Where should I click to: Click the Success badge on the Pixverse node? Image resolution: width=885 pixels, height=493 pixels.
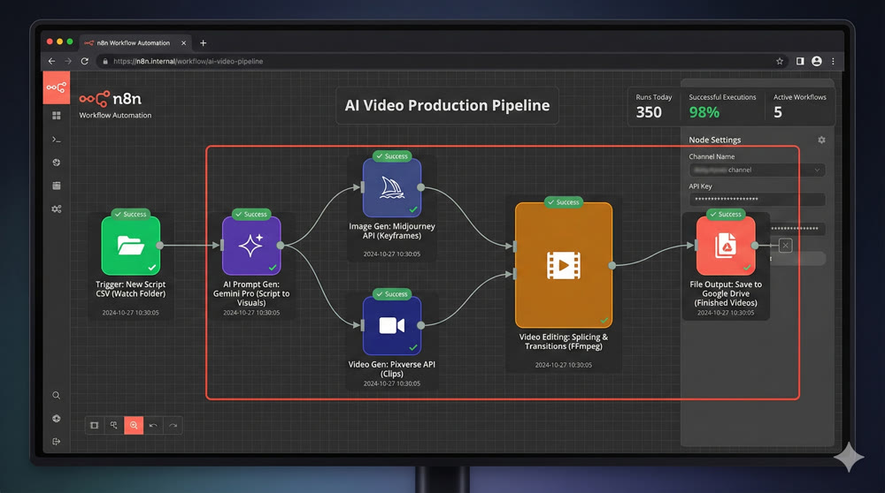point(392,294)
